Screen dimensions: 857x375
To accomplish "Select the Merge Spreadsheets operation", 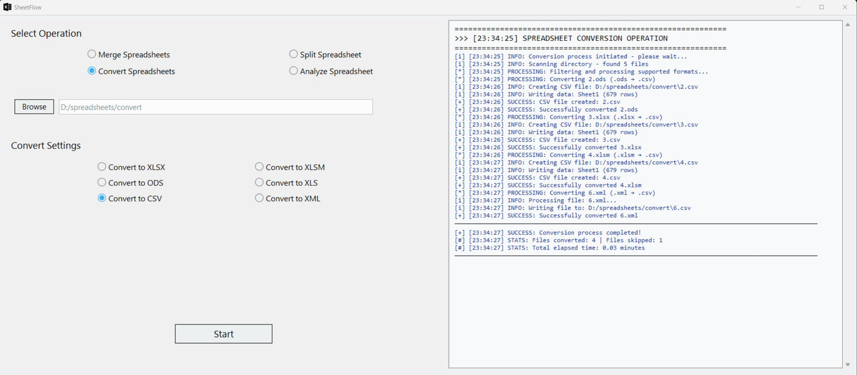I will [x=92, y=53].
